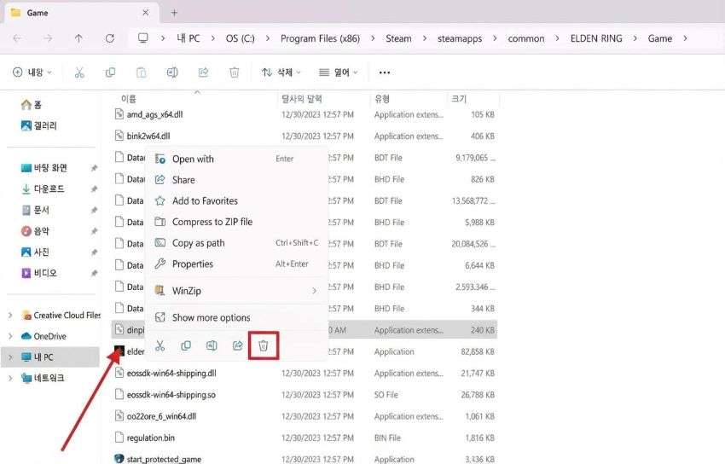Close the Game tab

coord(145,13)
